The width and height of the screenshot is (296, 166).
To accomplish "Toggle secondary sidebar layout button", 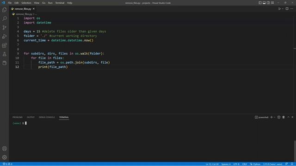I will (268, 3).
